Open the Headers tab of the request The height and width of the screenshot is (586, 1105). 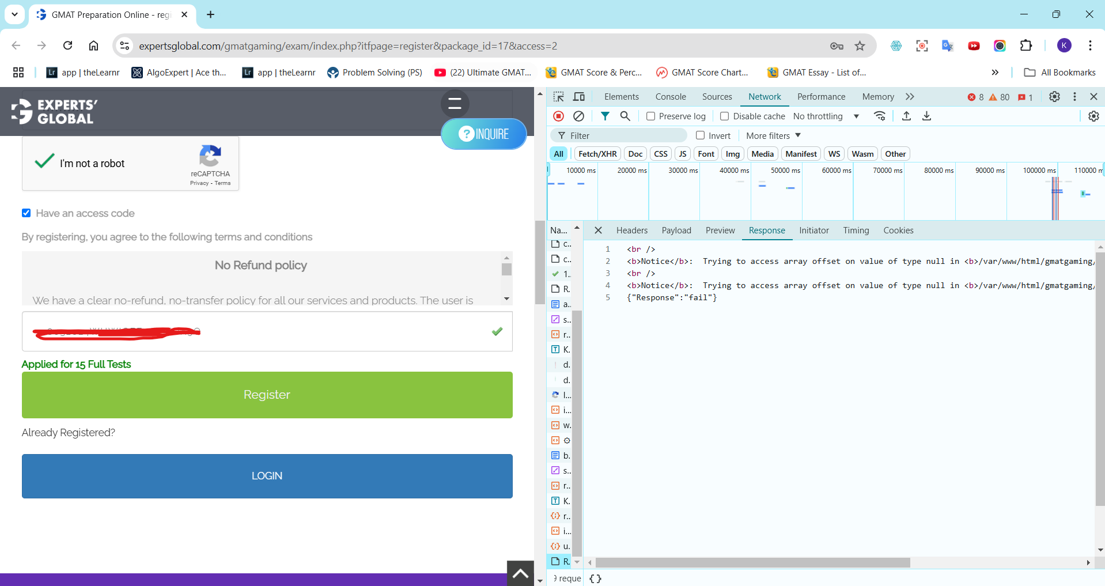pyautogui.click(x=631, y=230)
